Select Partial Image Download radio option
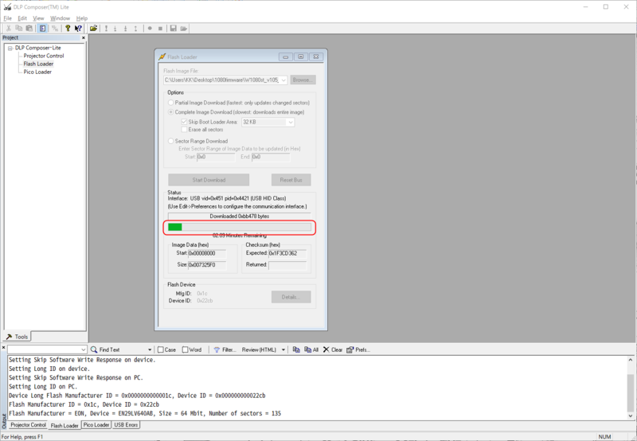Screen dimensions: 637x441 [x=171, y=103]
